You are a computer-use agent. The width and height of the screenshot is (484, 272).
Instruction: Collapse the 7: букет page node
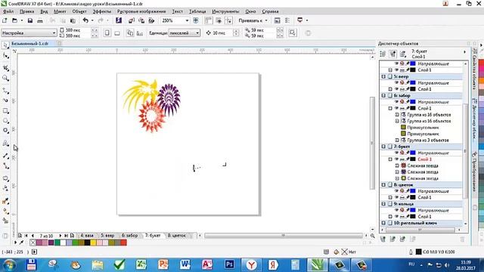pos(383,147)
